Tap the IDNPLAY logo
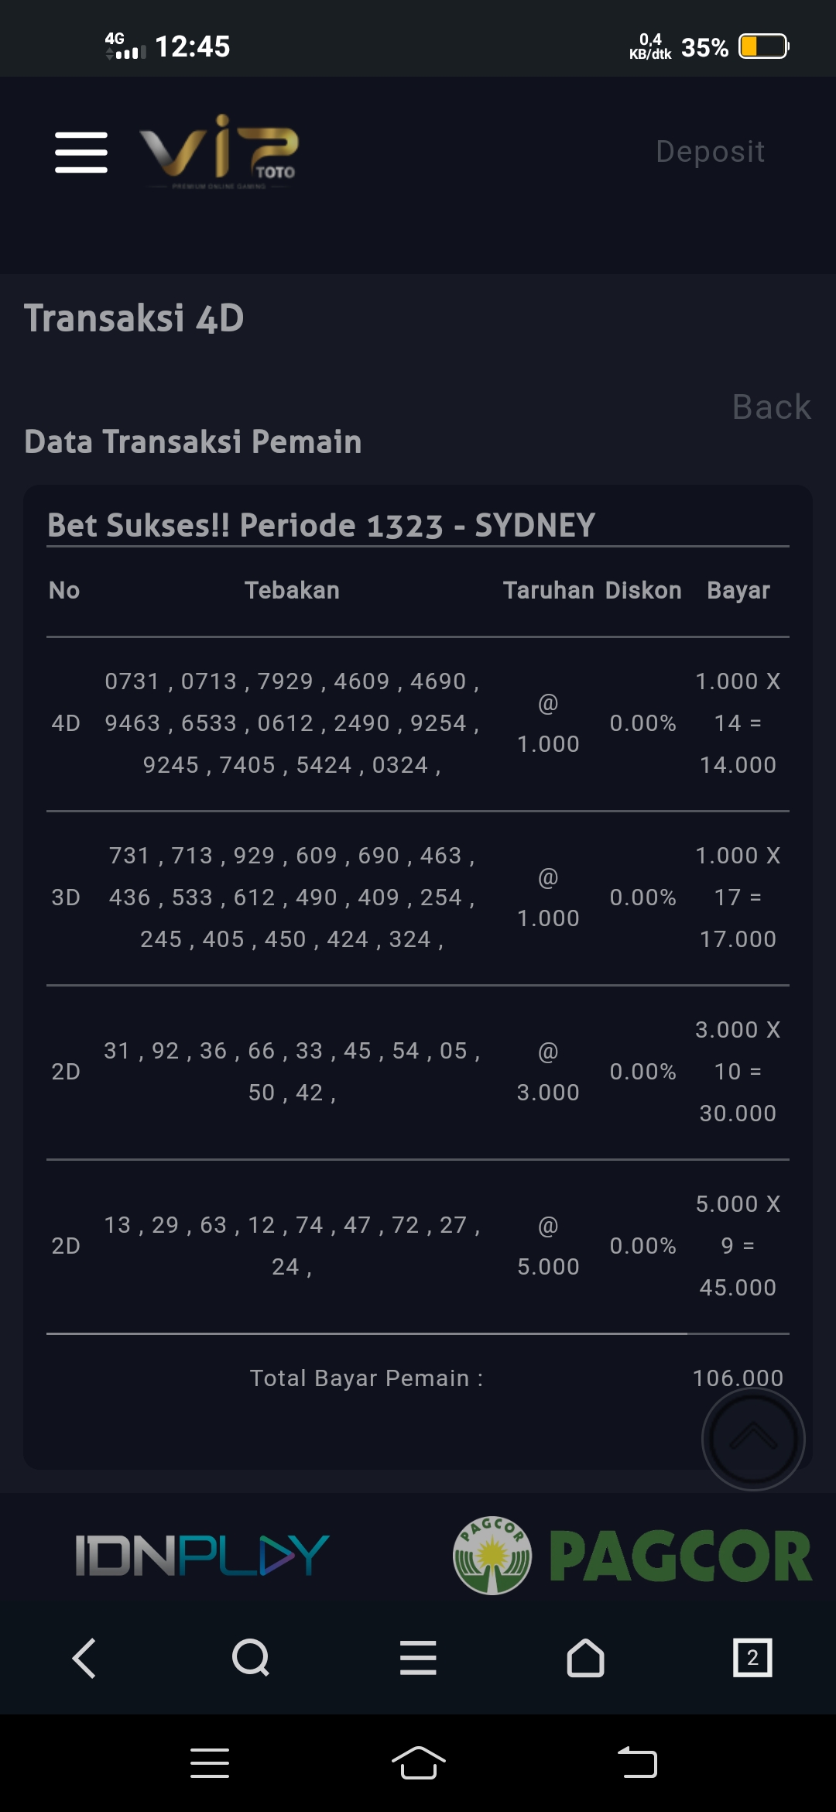 tap(202, 1555)
